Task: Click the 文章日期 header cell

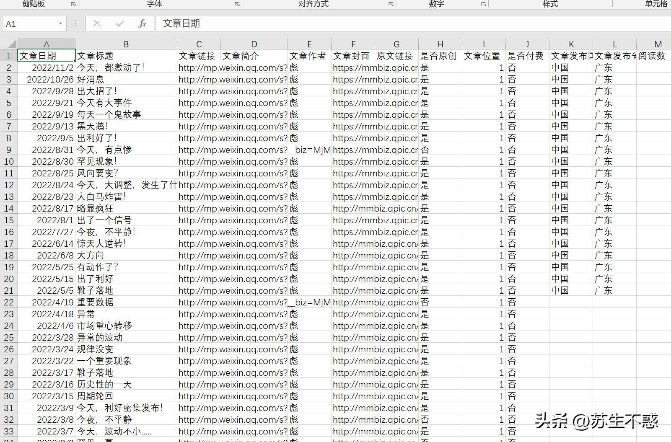Action: [47, 56]
